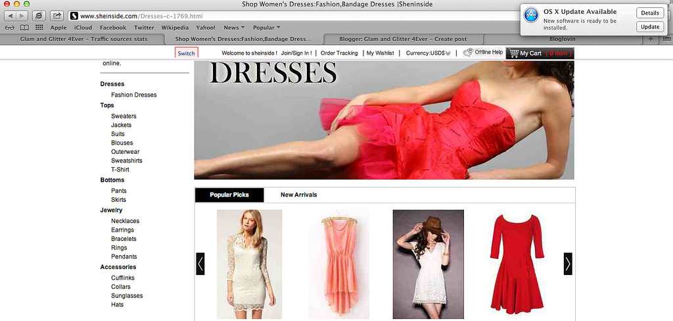Open My Wishlist link
673x321 pixels.
(x=381, y=53)
